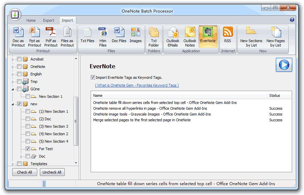Open the Outlook EMails import tool
The image size is (304, 195).
point(173,37)
